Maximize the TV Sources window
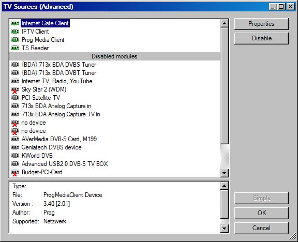 click(281, 7)
